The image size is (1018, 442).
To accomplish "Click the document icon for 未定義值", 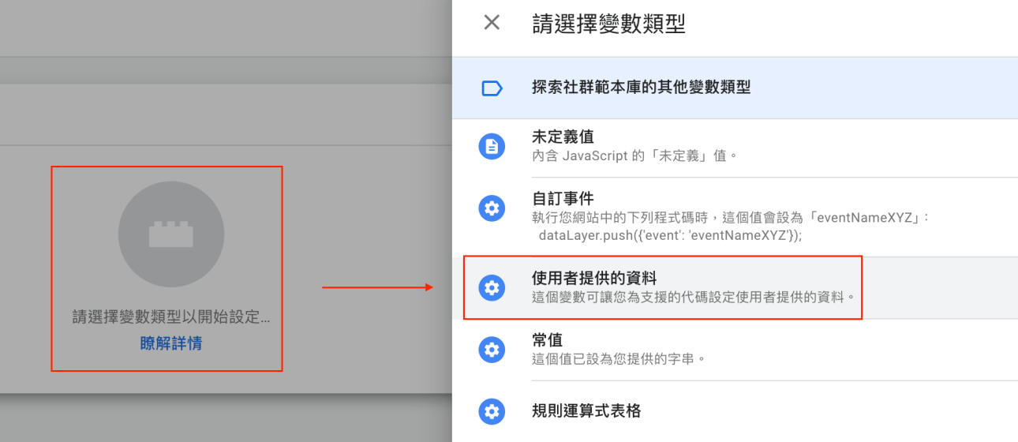I will 492,146.
